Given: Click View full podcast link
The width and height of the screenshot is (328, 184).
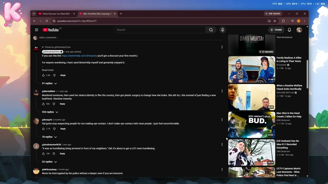Looking at the screenshot, I should click(284, 37).
